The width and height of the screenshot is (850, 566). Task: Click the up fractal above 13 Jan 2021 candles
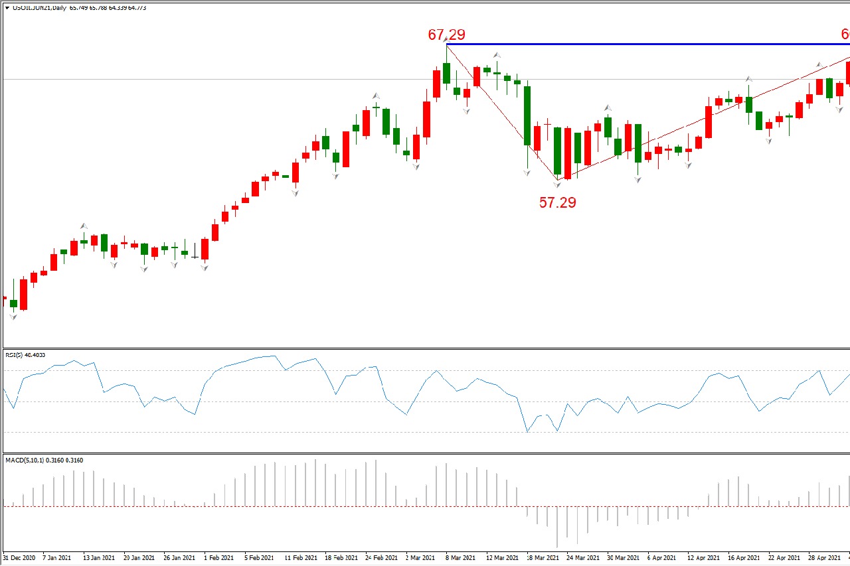(84, 226)
